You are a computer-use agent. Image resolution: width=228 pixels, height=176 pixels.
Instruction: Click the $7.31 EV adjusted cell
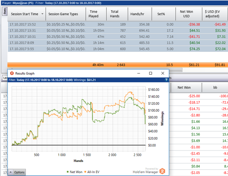point(221,37)
